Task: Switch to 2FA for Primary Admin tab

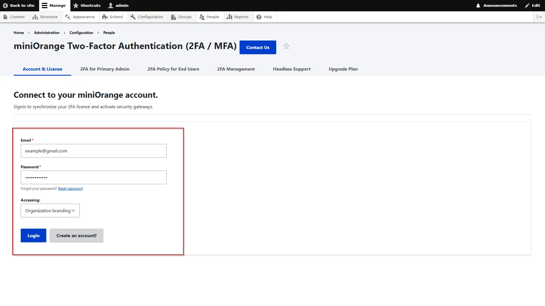Action: 105,69
